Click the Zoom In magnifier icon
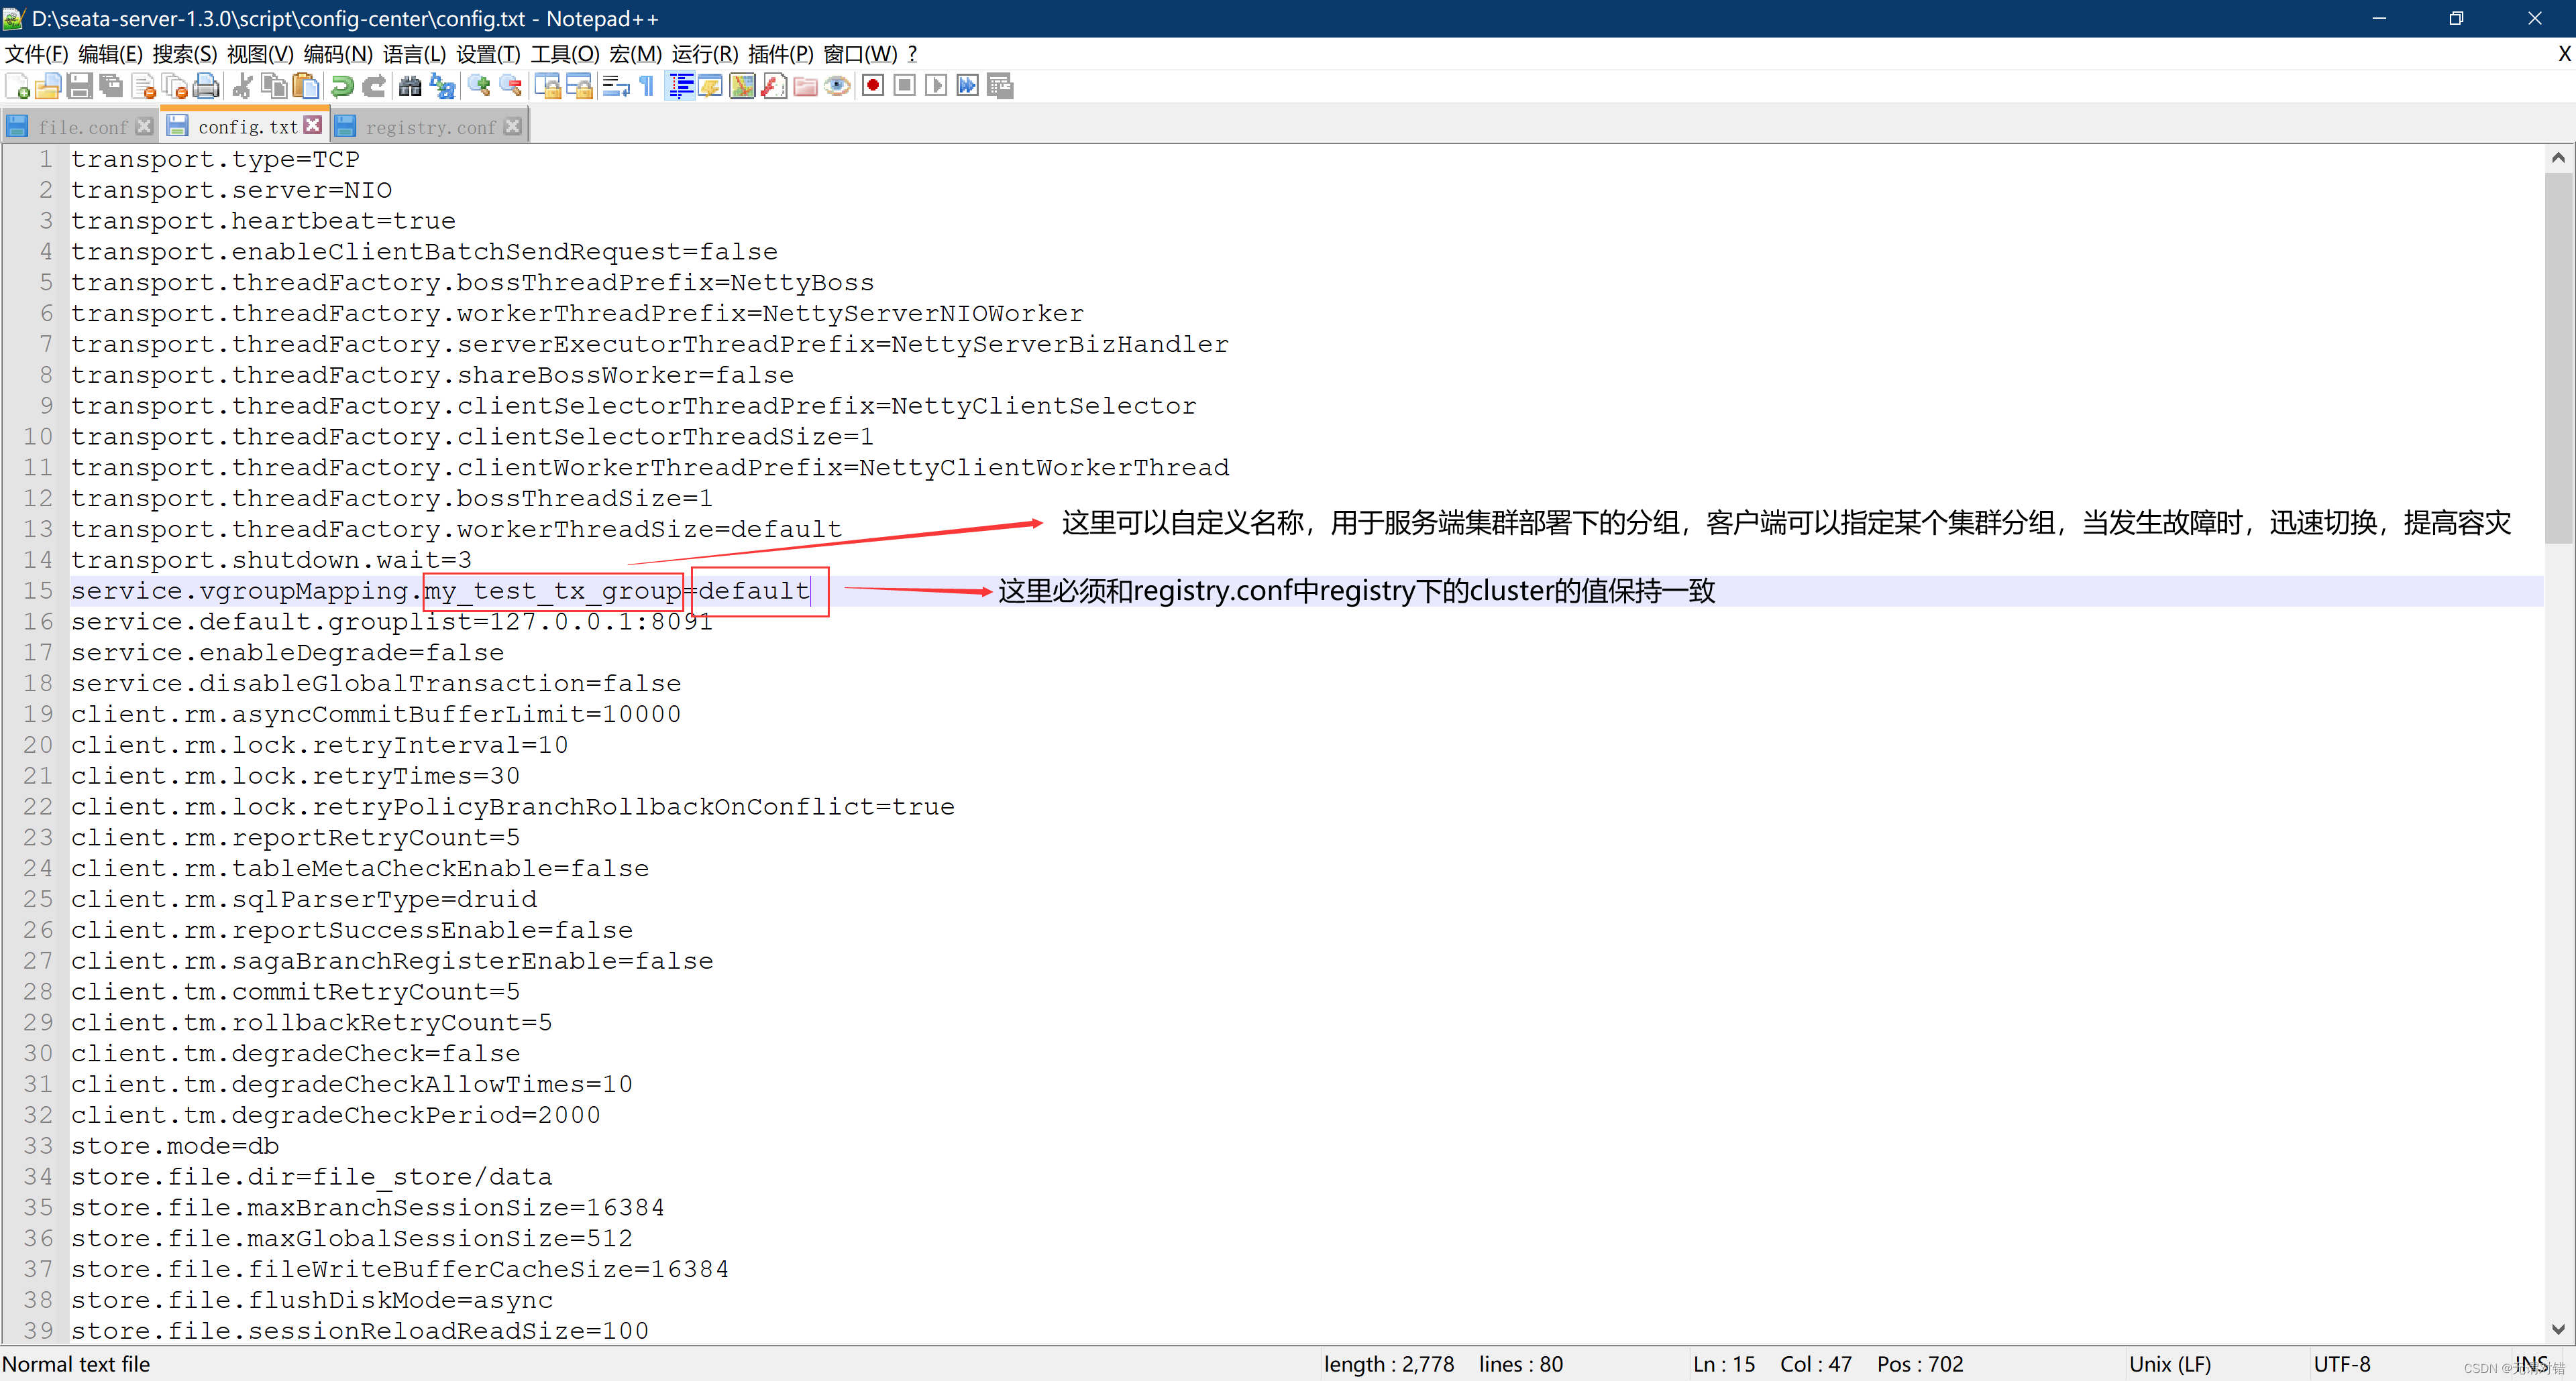The width and height of the screenshot is (2576, 1381). click(x=479, y=87)
